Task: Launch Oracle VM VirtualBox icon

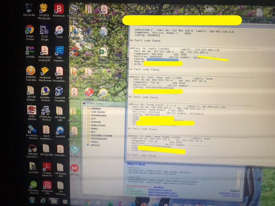Action: point(60,94)
